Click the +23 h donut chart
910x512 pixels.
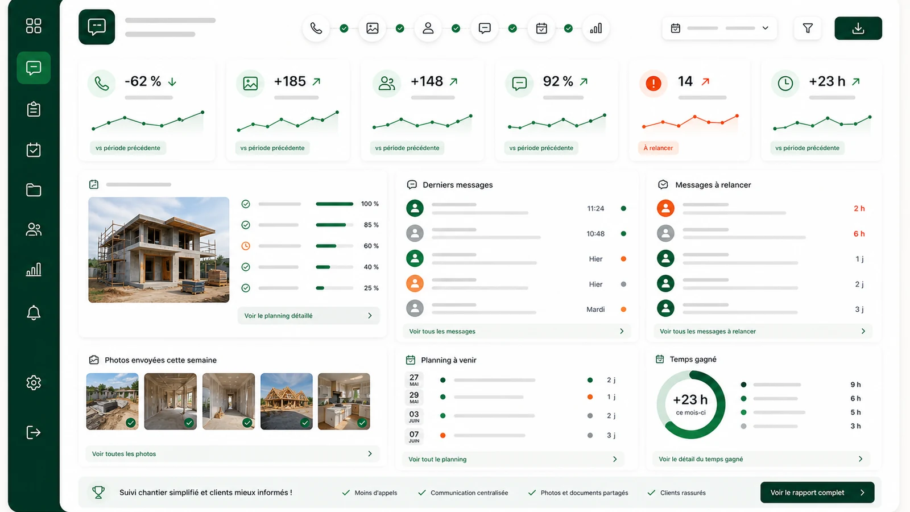coord(691,404)
